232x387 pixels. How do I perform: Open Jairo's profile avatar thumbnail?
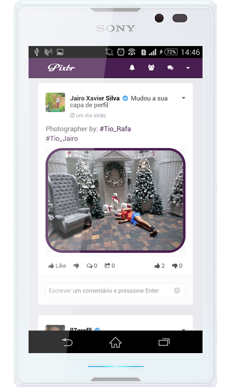point(55,103)
